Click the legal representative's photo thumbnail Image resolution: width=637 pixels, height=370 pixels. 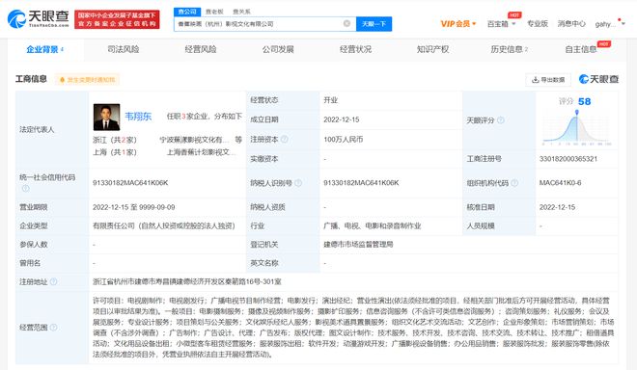[106, 118]
